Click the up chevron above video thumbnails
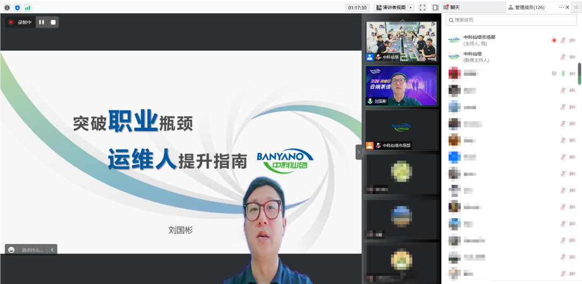 tap(403, 20)
